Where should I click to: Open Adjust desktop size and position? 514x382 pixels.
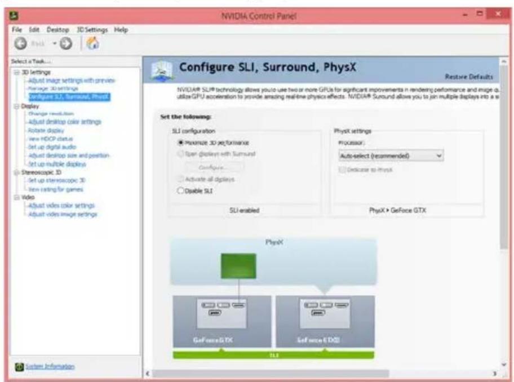69,156
